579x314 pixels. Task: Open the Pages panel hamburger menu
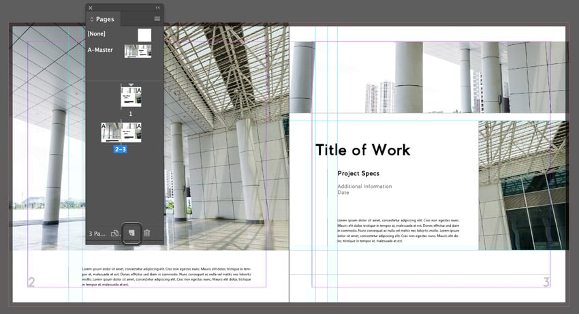coord(157,19)
